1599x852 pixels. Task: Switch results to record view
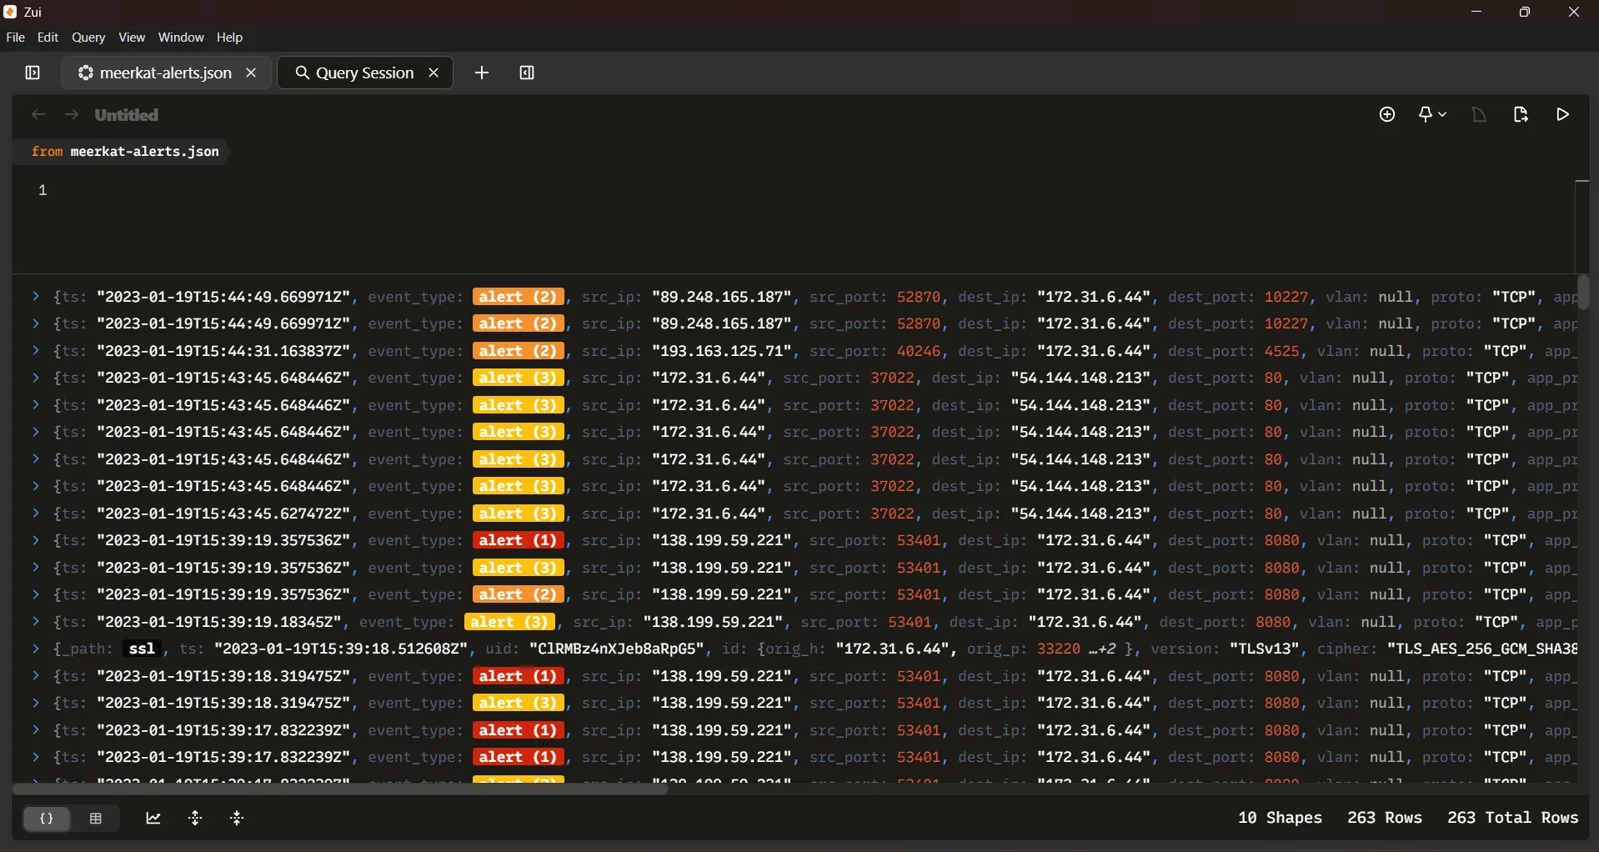(47, 819)
